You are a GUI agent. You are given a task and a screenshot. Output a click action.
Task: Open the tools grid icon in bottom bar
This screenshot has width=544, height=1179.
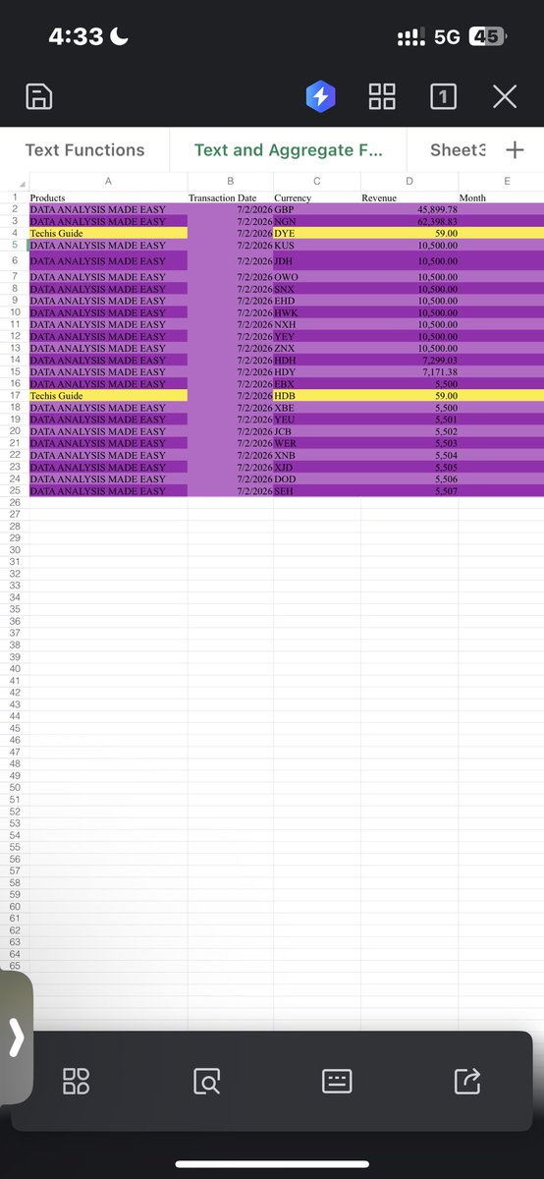[76, 1082]
